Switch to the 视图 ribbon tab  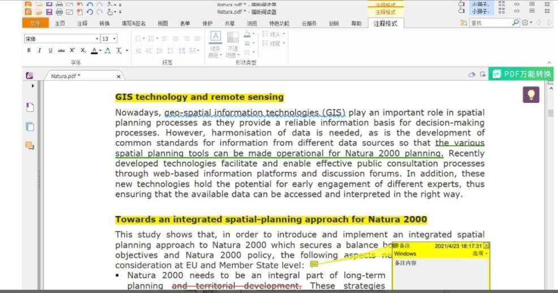click(x=163, y=23)
